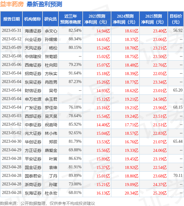Viewport: 184px width, 206px height.
Task: Click target price 70.11
Action: 178,176
